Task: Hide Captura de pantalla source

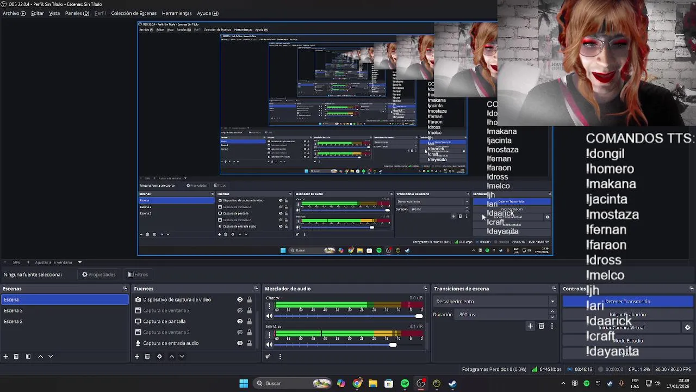Action: click(240, 321)
